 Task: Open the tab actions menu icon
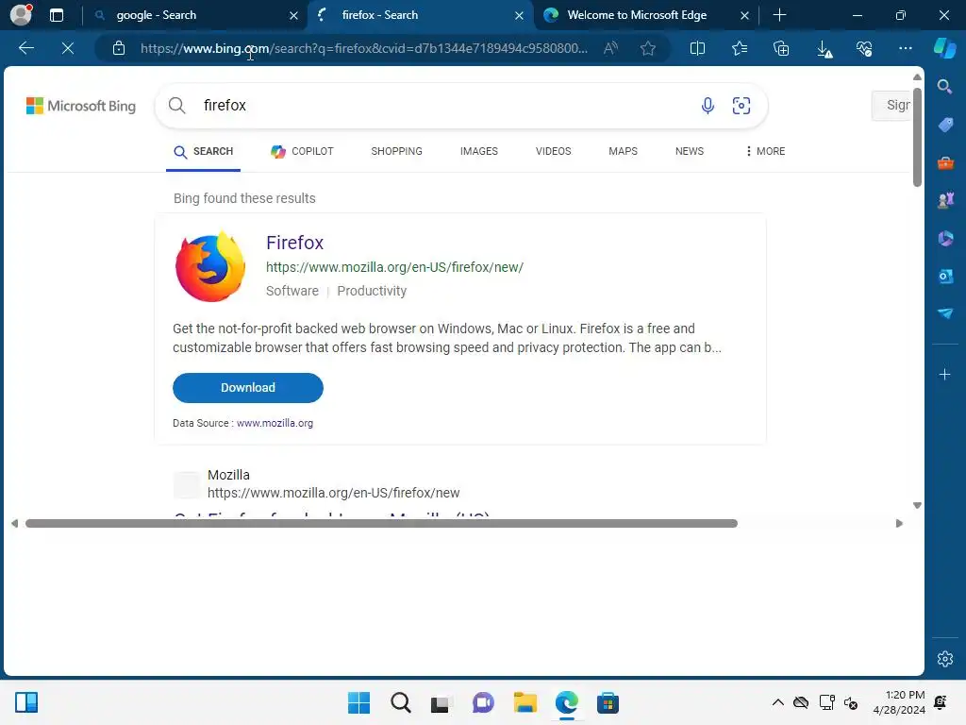click(x=57, y=15)
